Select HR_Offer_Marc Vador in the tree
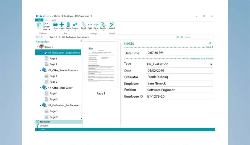Image resolution: width=250 pixels, height=145 pixels. pos(60,88)
